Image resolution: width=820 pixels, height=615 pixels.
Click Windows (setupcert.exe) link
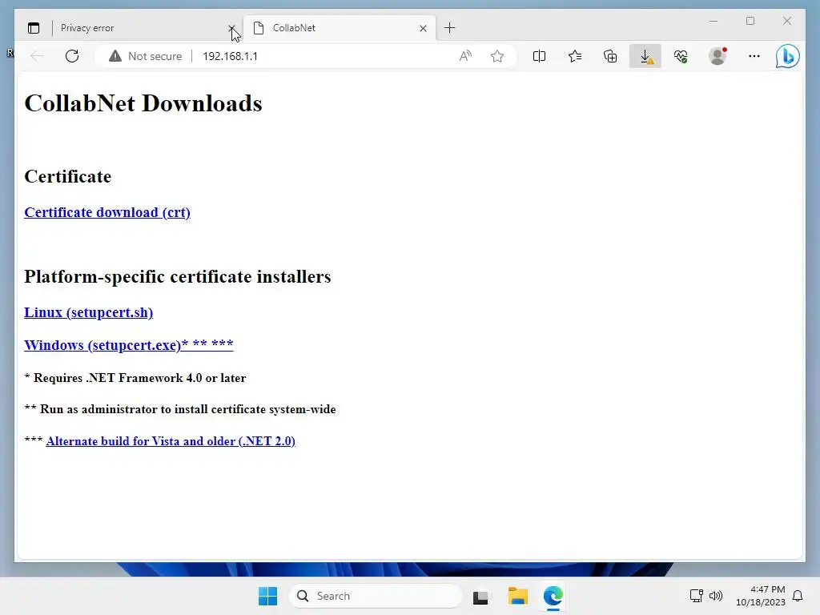pos(129,345)
